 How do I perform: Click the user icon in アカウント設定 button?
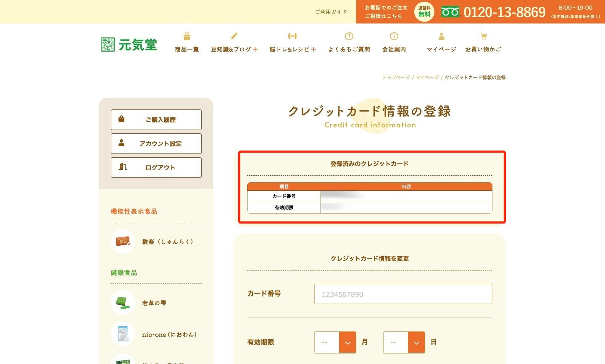121,143
